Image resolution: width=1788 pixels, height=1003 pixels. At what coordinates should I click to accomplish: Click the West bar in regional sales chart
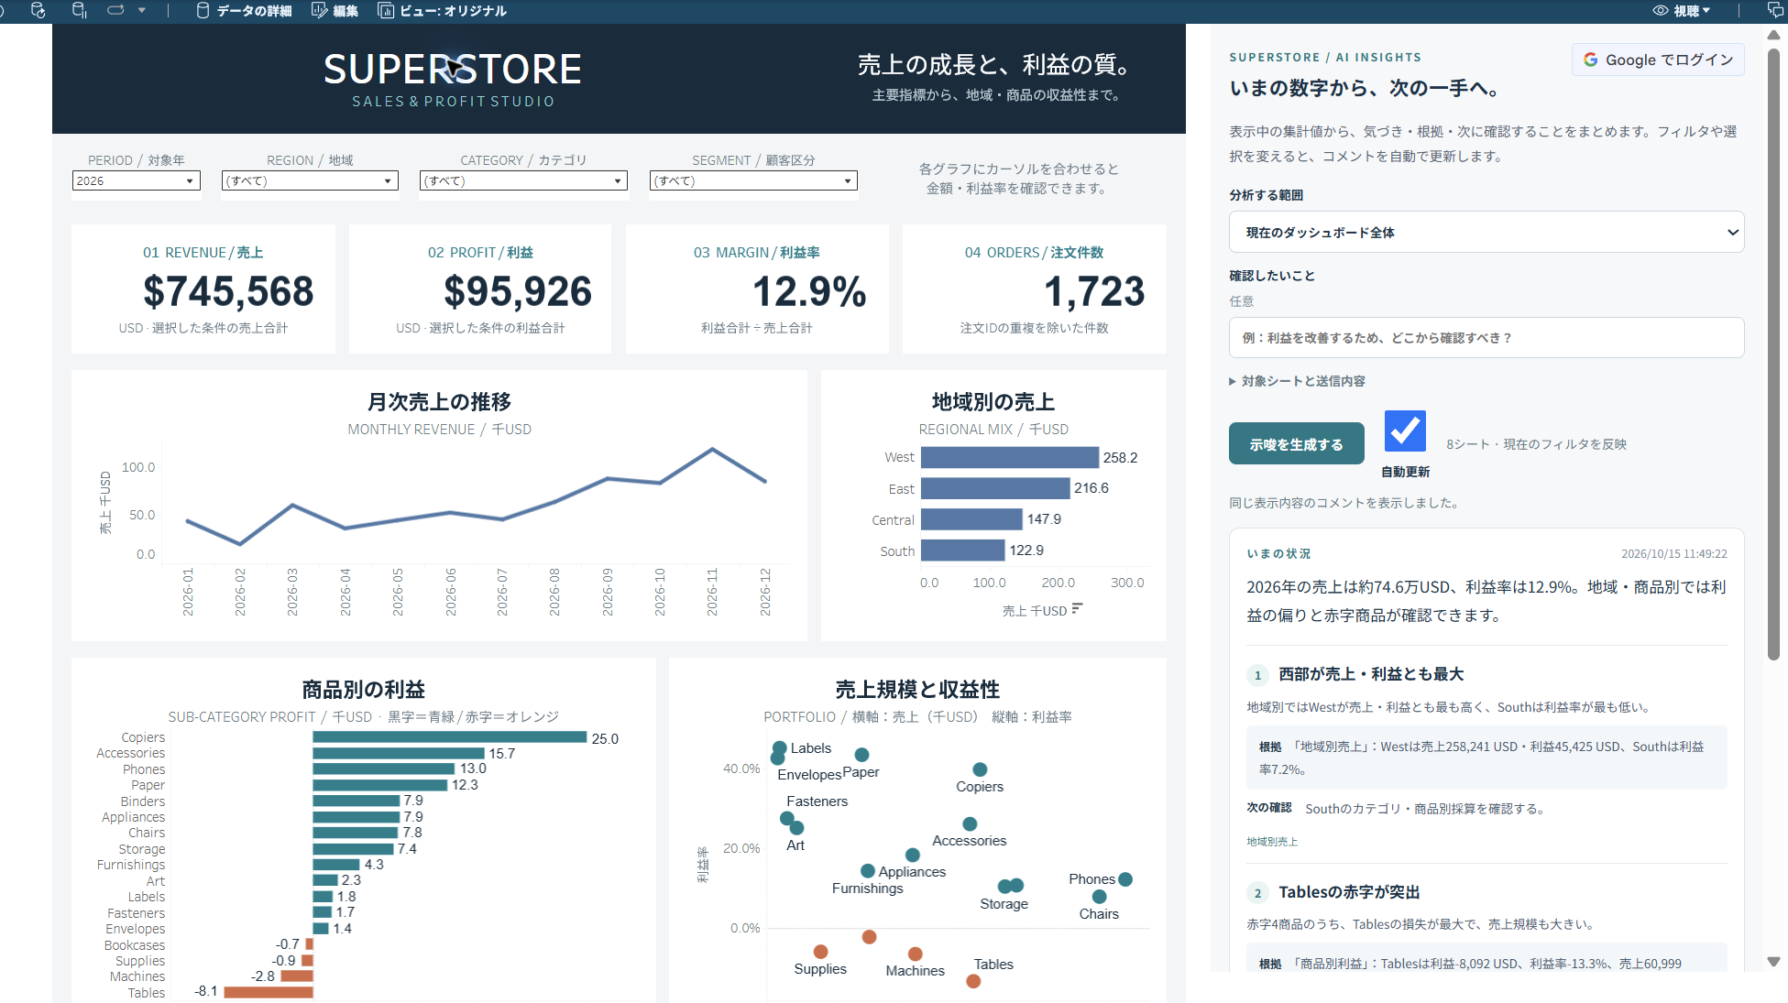(1009, 457)
